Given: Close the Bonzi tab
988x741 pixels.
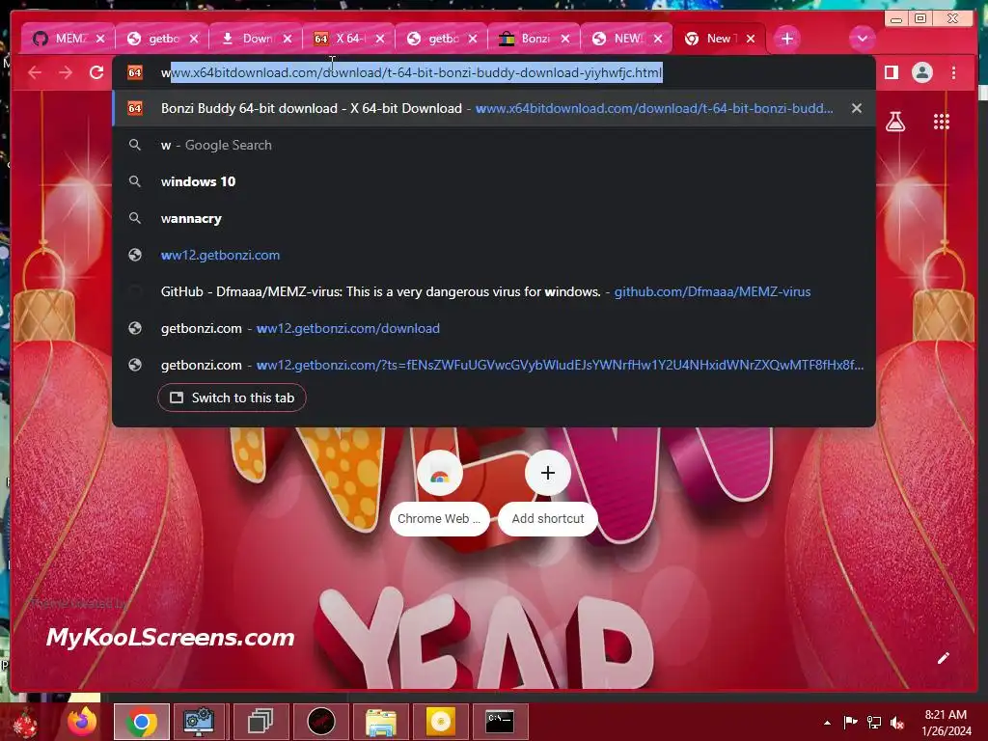Looking at the screenshot, I should [x=565, y=39].
